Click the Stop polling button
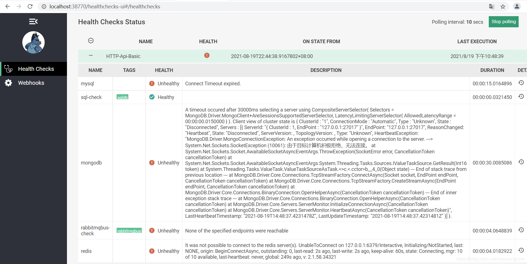Screen dimensions: 527x264 coord(503,21)
